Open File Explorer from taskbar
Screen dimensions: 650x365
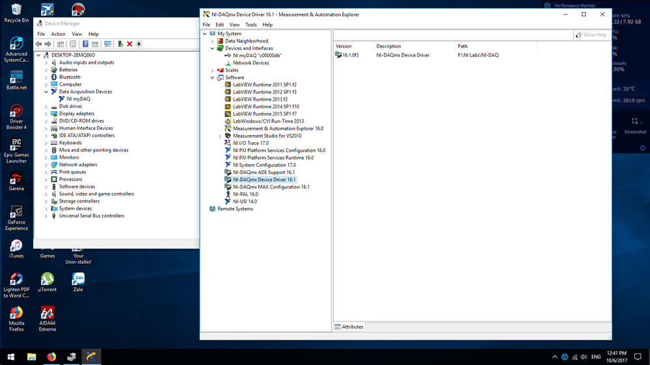click(x=31, y=357)
